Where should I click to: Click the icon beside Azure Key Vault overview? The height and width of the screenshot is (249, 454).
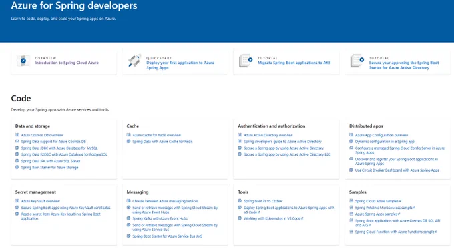tap(17, 201)
